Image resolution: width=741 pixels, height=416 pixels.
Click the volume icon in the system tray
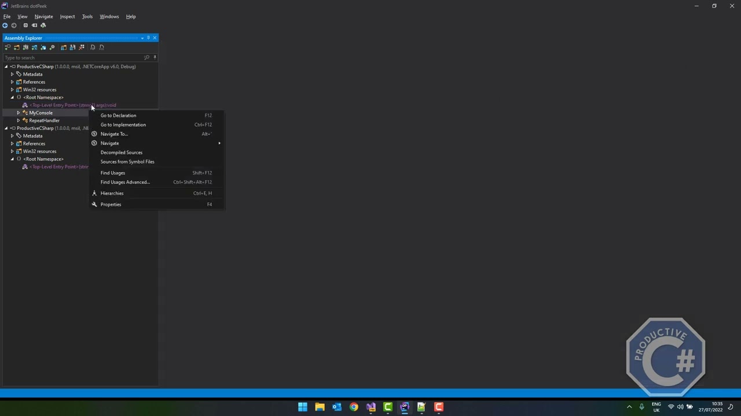pos(680,407)
